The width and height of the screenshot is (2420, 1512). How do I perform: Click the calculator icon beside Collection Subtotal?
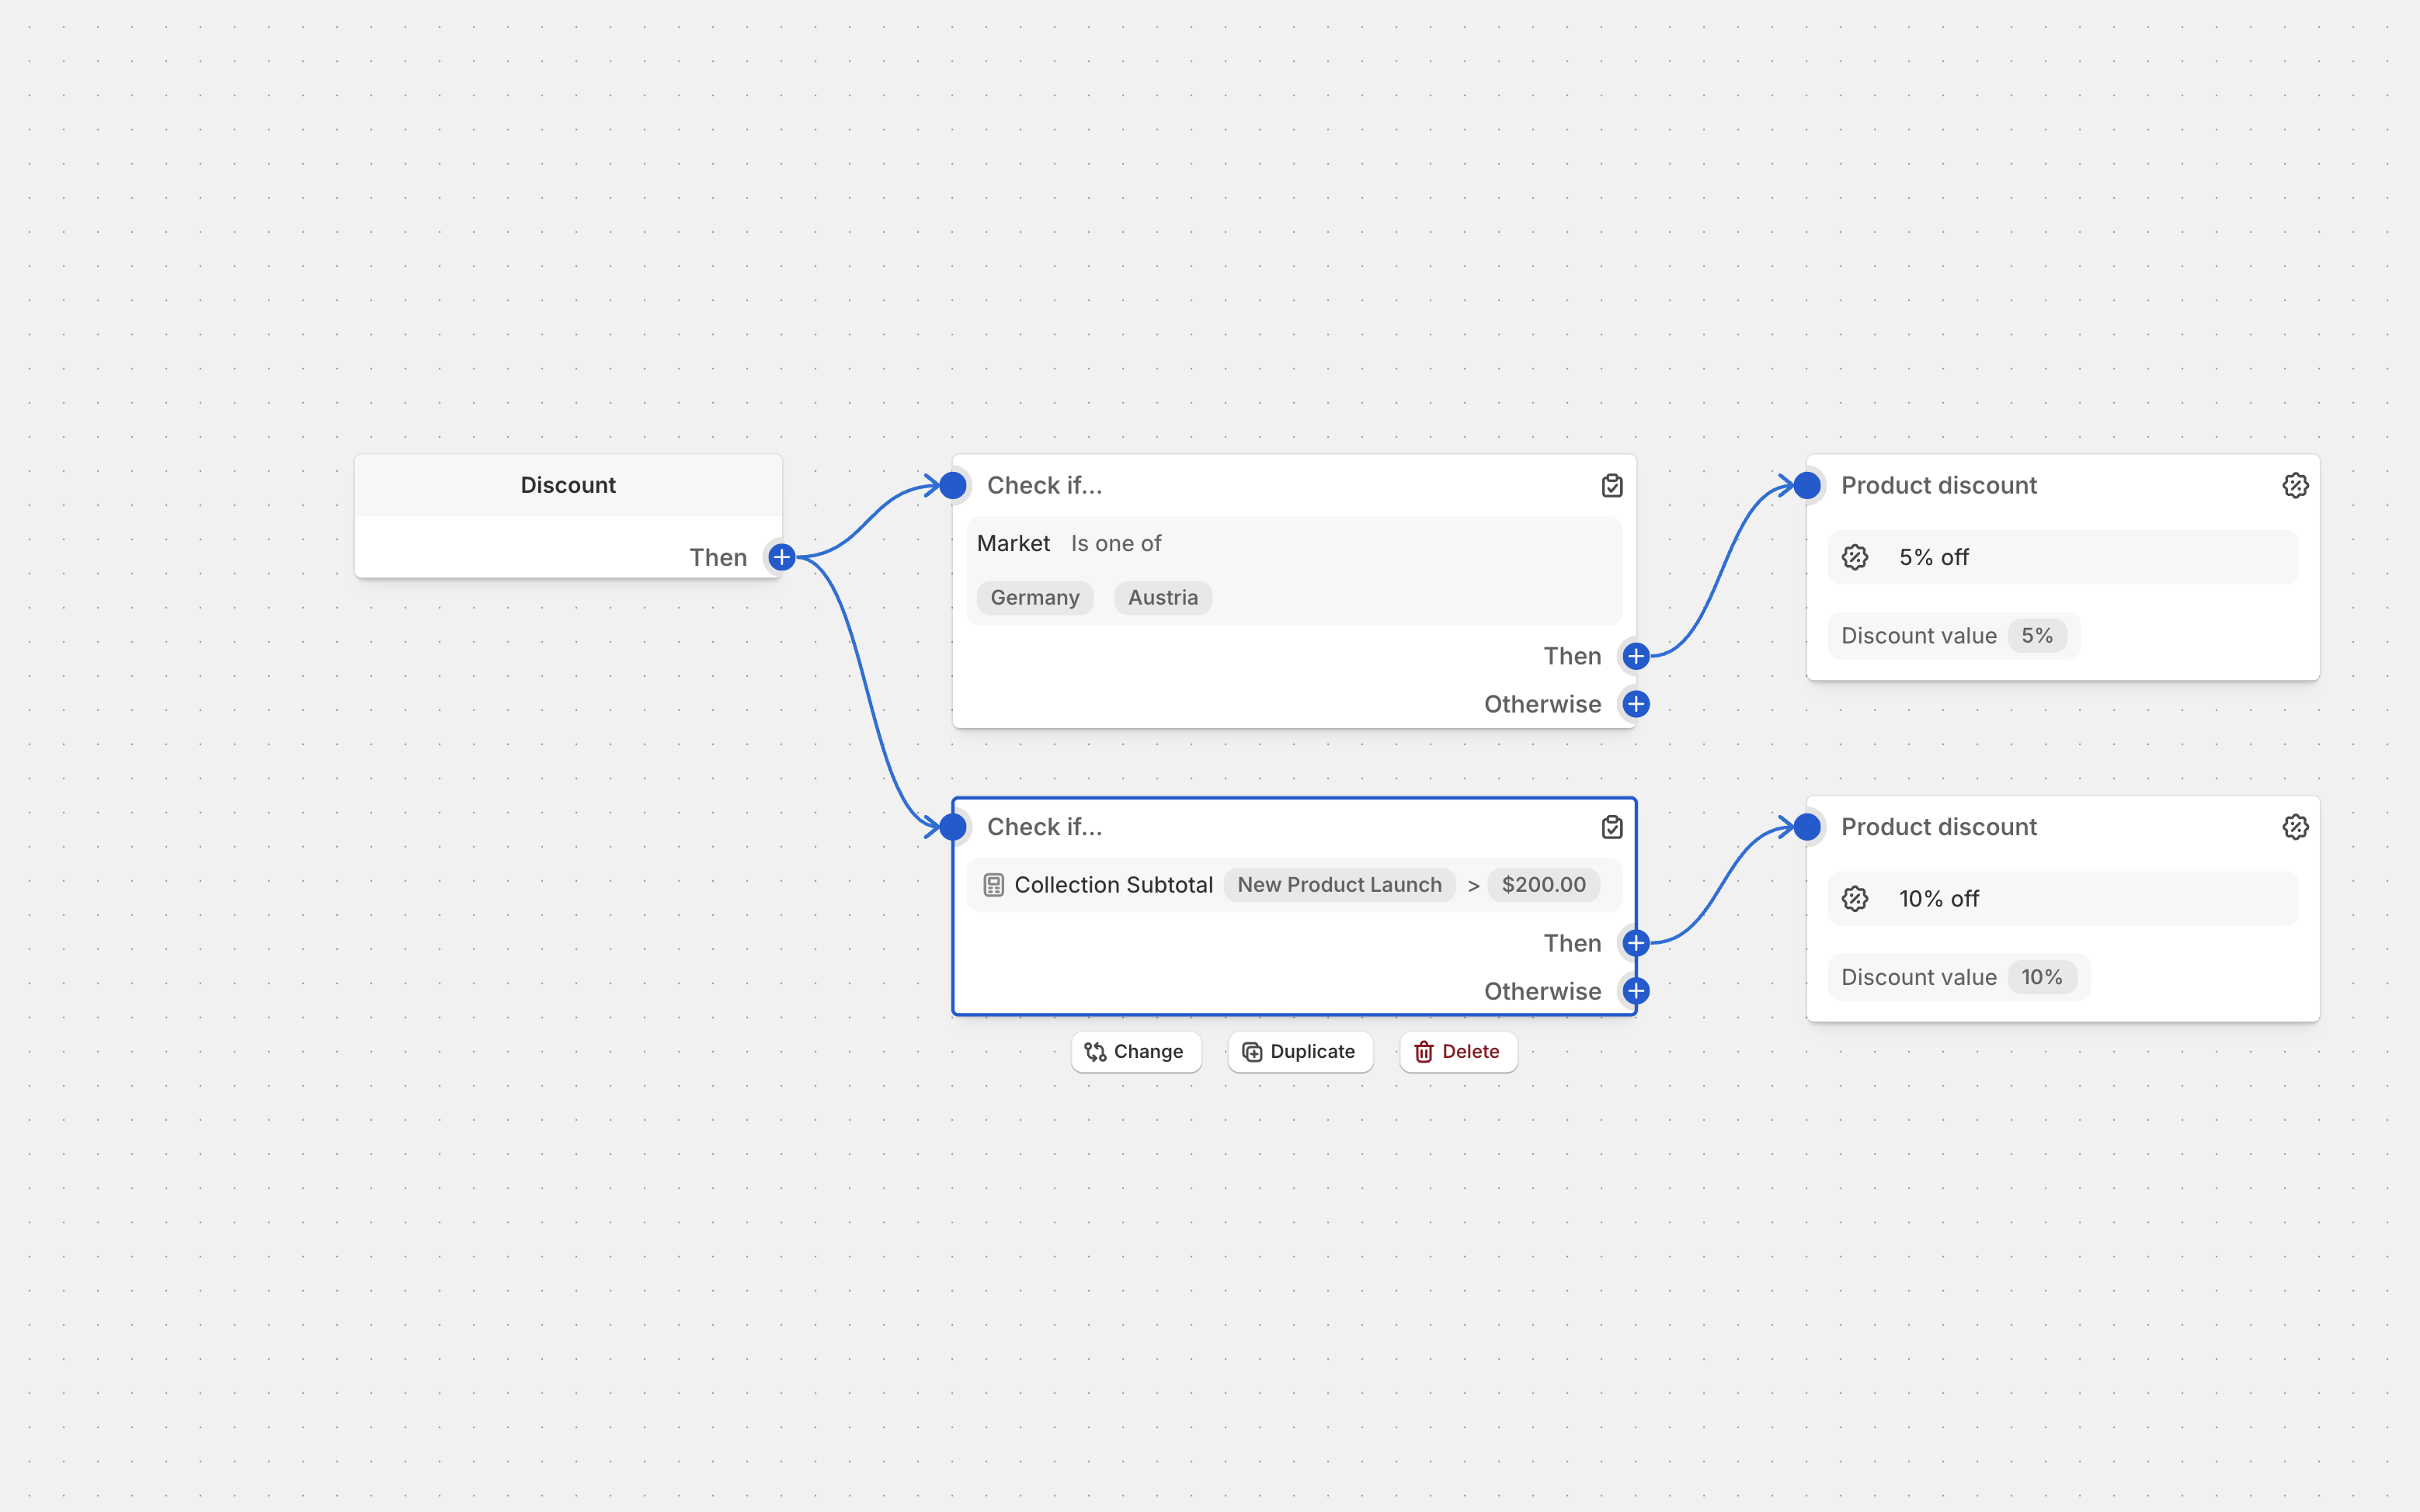pos(993,885)
